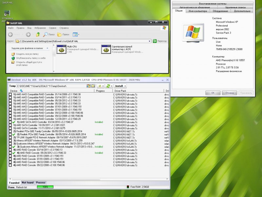Open the Multi-CPU script file icon
Screen dimensions: 262x197
point(61,49)
